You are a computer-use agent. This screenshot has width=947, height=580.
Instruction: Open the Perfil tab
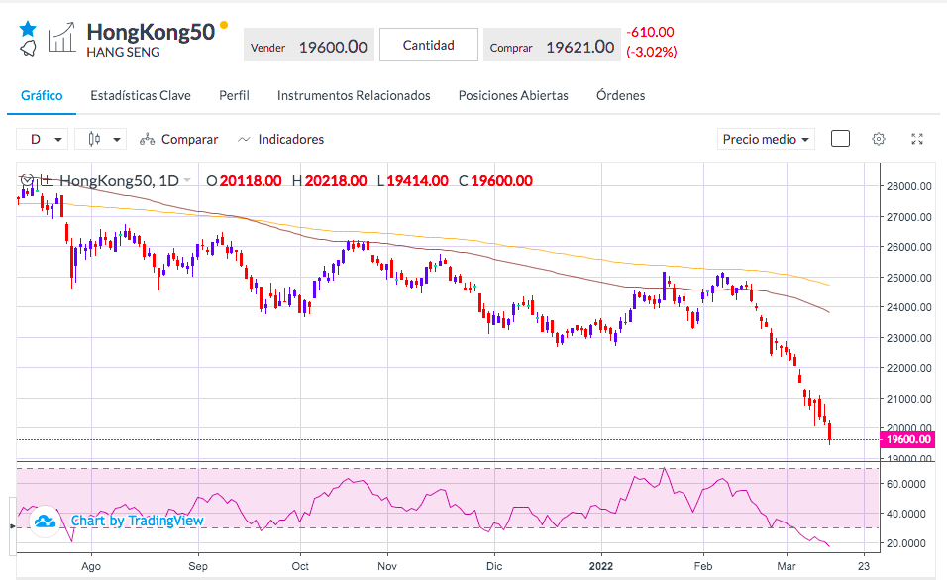pyautogui.click(x=235, y=95)
